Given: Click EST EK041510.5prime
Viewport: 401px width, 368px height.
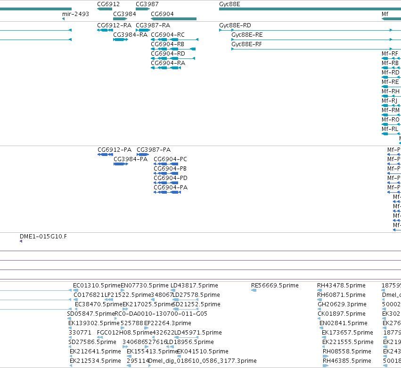Looking at the screenshot, I should (203, 352).
